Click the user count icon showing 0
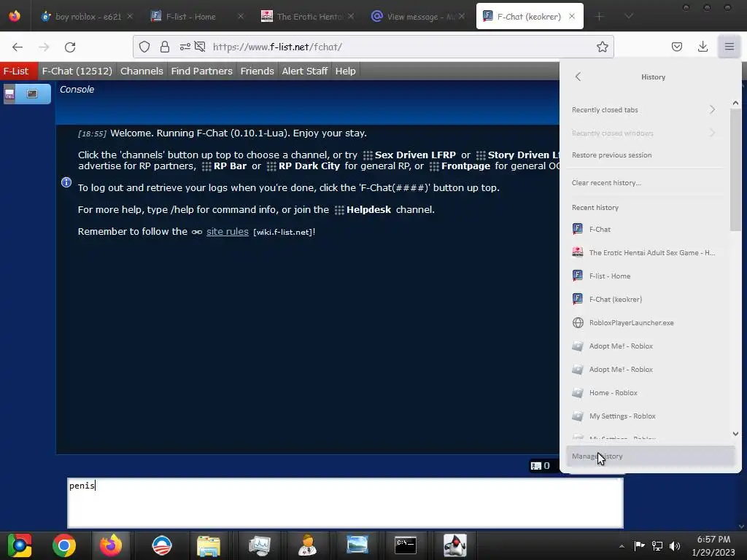 pyautogui.click(x=541, y=466)
